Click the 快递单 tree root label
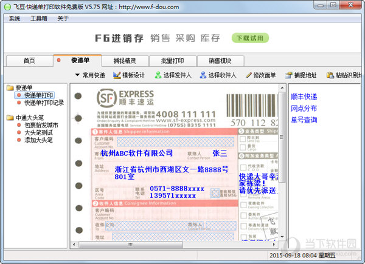 tap(24, 87)
